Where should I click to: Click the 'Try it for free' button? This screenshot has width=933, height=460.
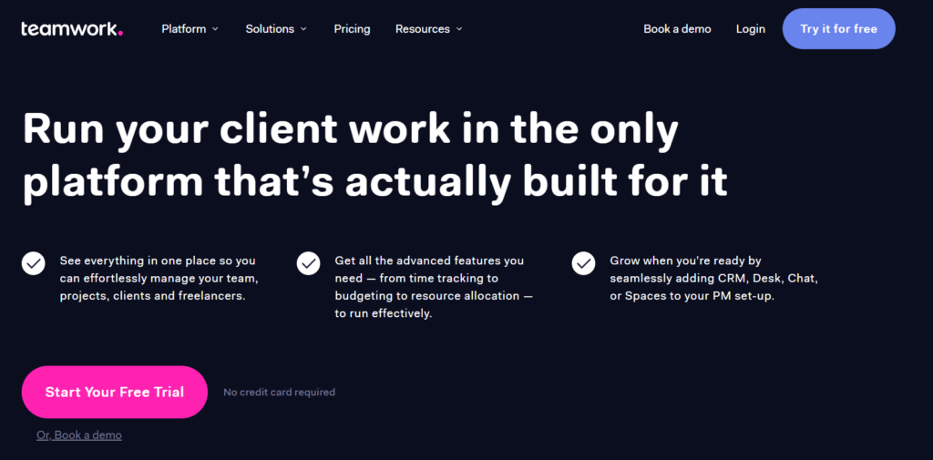coord(838,28)
